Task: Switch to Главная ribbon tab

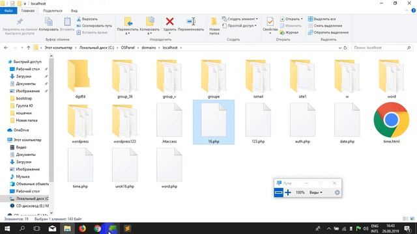Action: 28,10
